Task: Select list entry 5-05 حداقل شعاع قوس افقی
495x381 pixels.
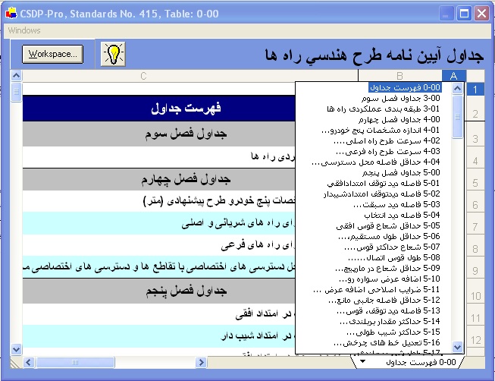Action: (x=388, y=226)
